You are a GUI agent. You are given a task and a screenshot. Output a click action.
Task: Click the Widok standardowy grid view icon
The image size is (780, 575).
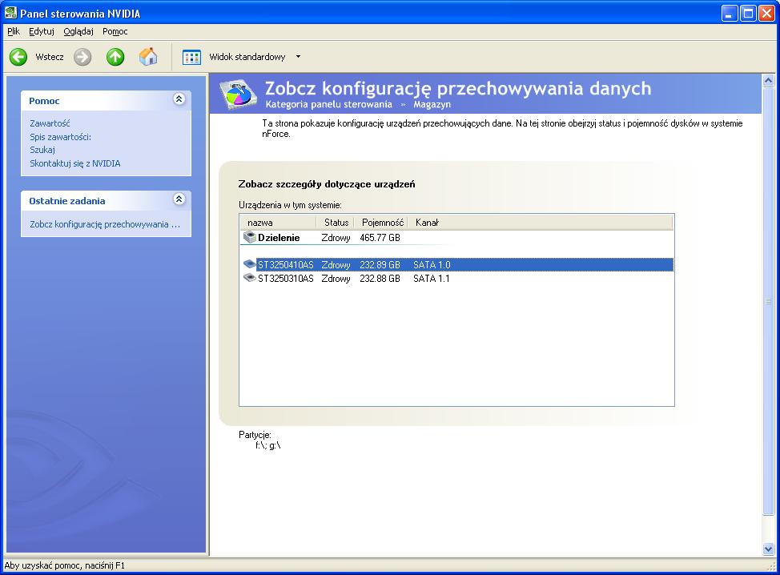coord(191,57)
